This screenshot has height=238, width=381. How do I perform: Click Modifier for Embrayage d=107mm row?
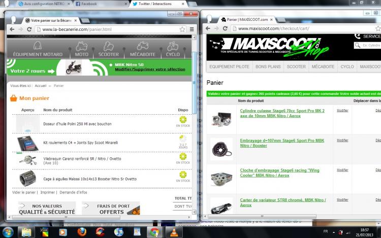(342, 140)
